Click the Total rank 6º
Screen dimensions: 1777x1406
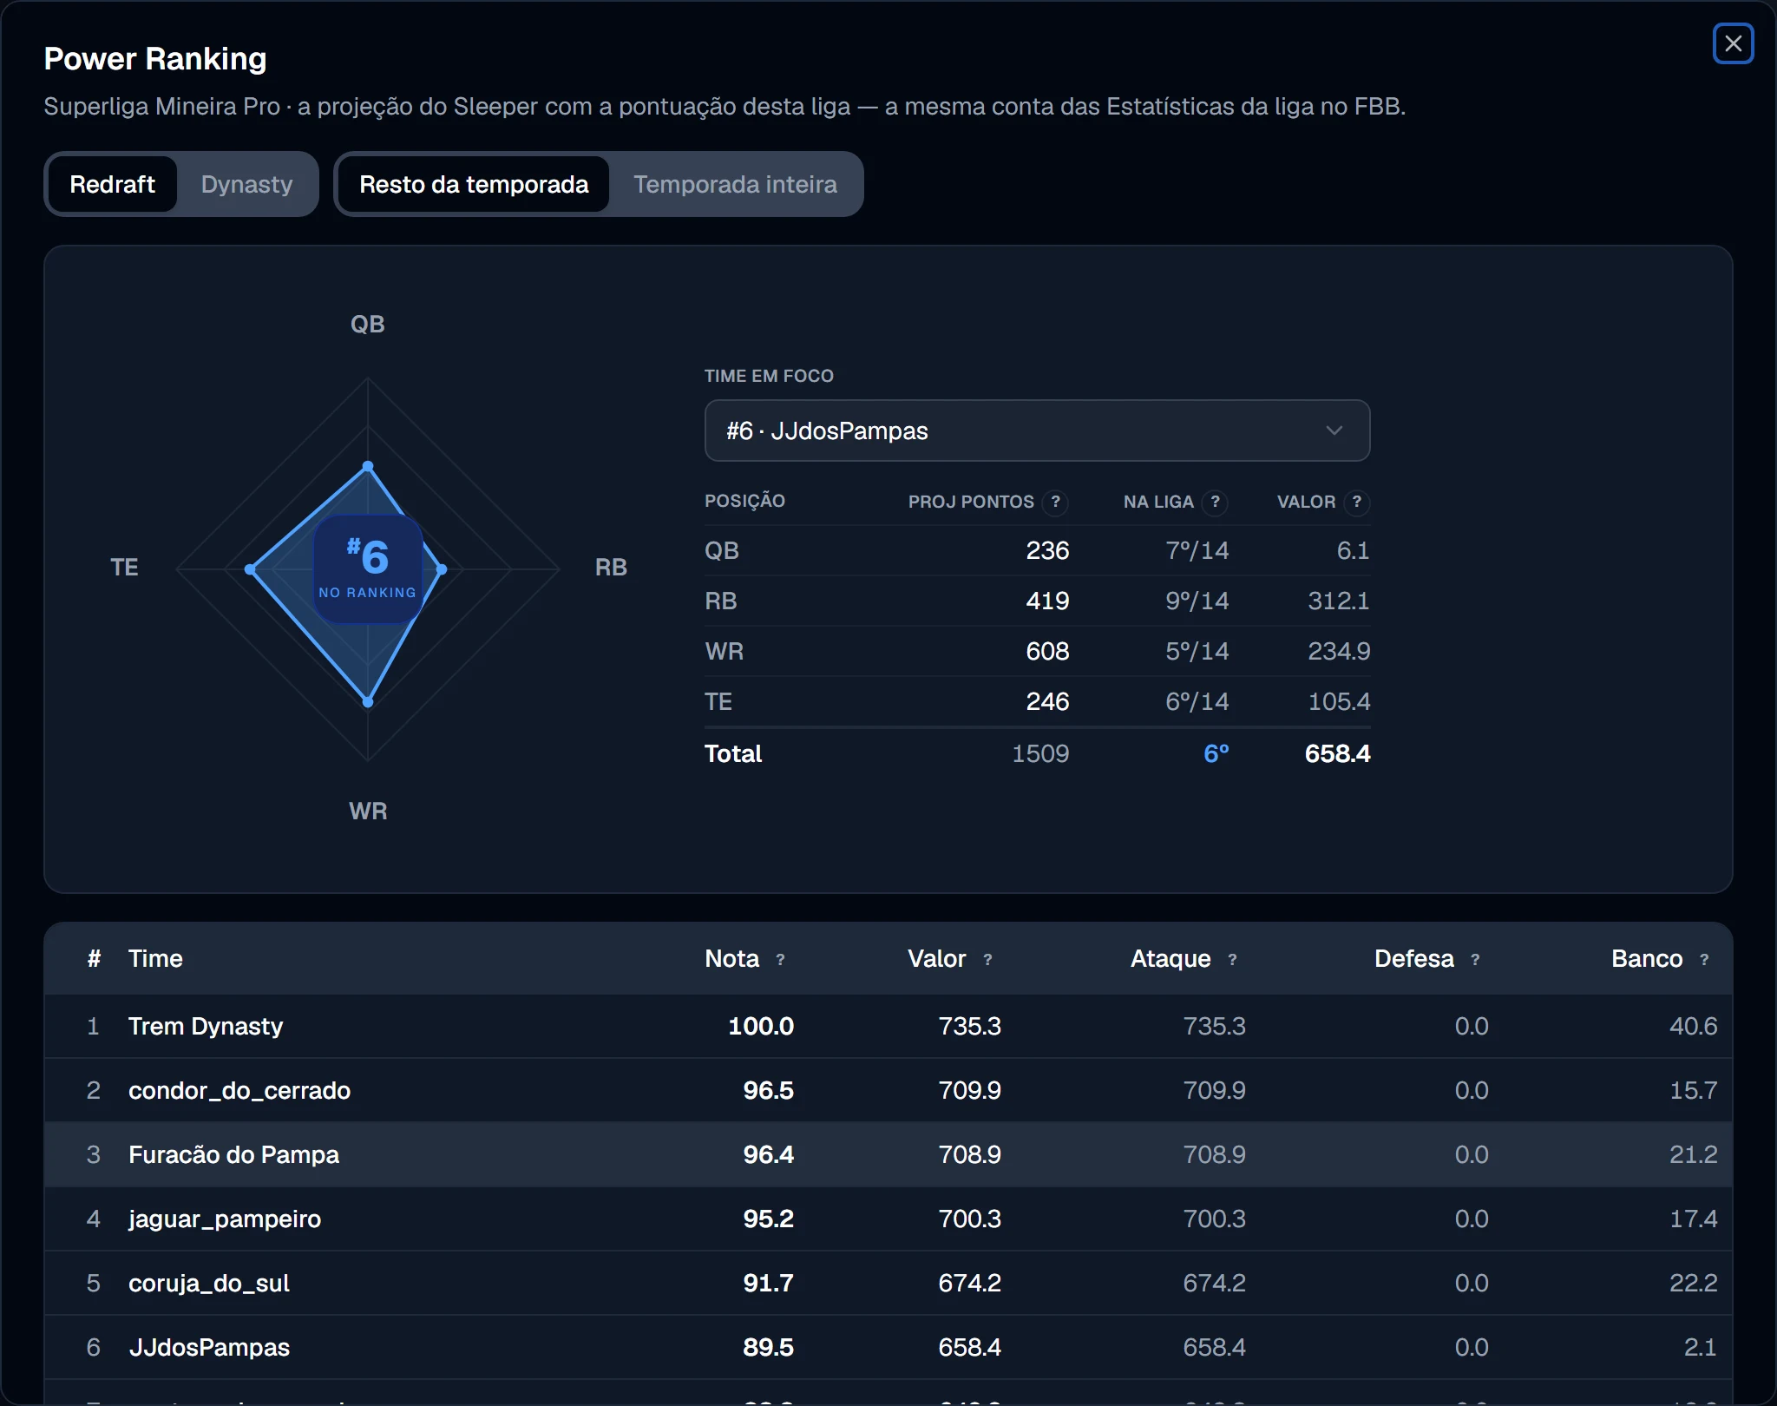1216,753
